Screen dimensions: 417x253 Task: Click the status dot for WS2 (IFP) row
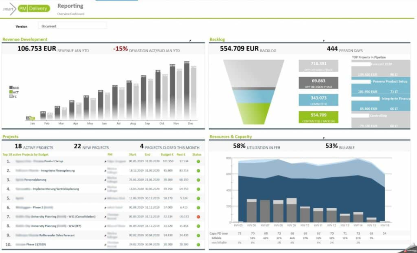coord(199,226)
